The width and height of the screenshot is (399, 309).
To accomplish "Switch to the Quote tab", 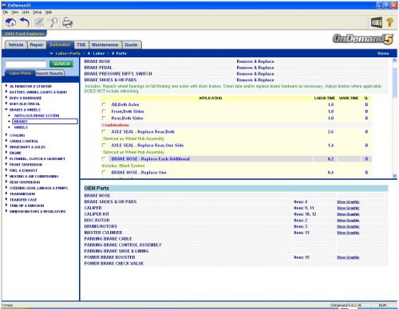I will 131,45.
